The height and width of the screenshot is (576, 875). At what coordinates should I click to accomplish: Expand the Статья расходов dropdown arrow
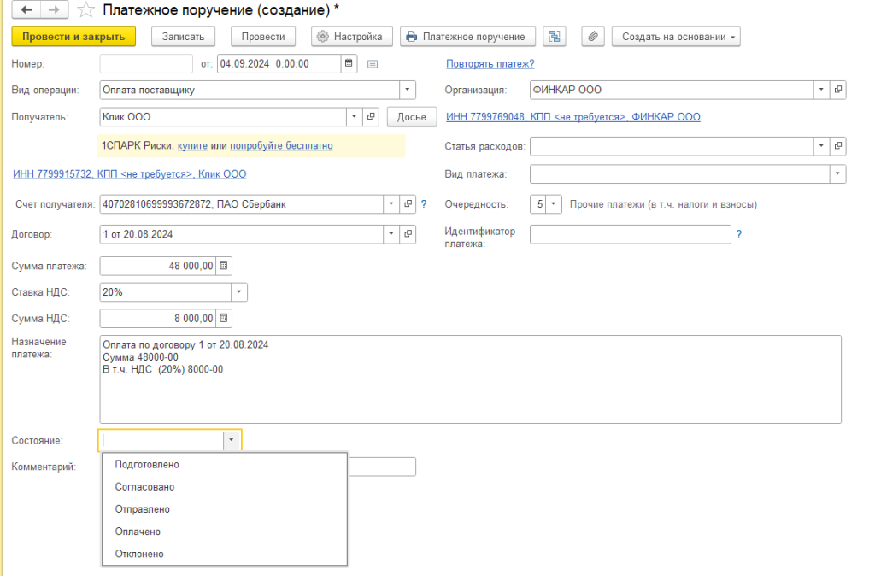click(821, 146)
